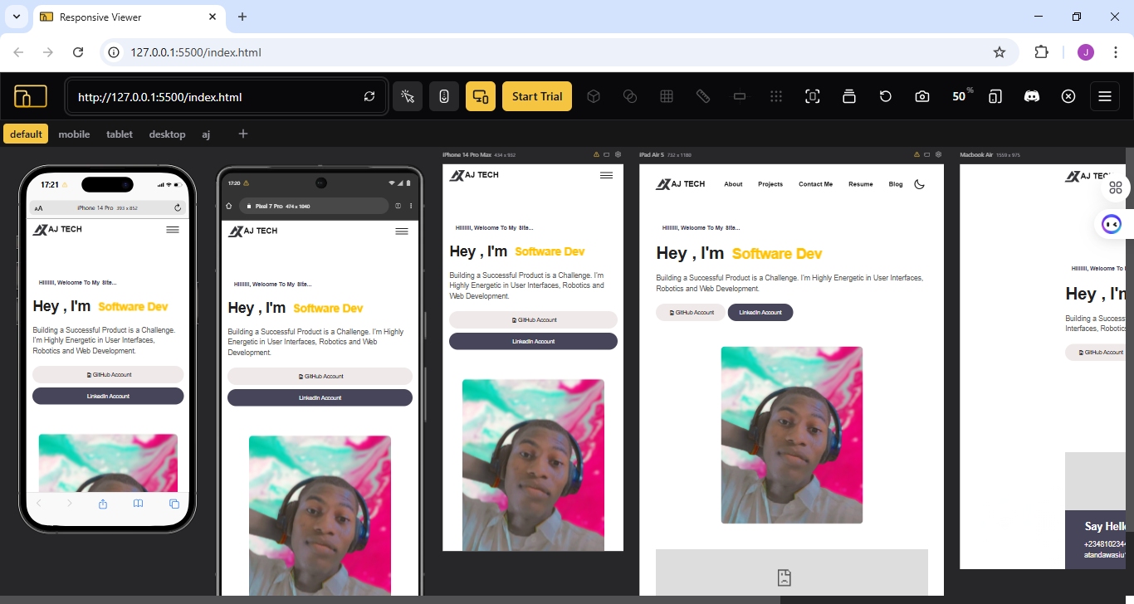Click settings gear icon above iPad Air 5

click(x=939, y=154)
